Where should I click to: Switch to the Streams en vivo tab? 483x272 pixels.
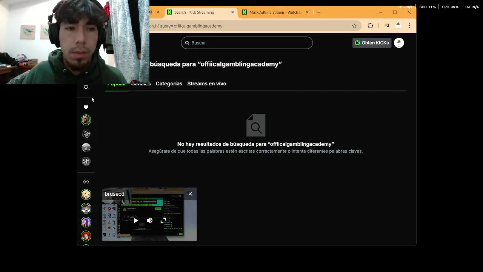point(207,83)
